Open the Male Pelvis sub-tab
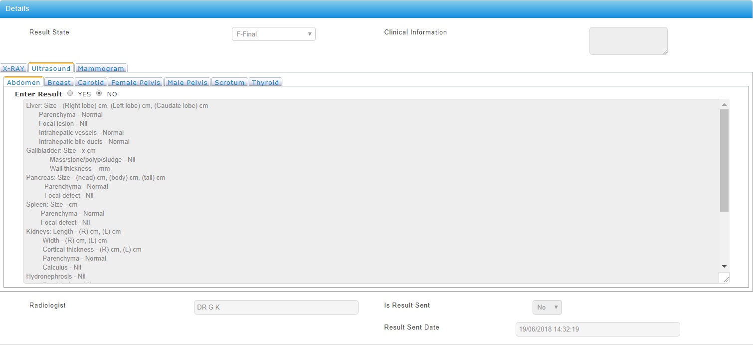Viewport: 753px width, 345px height. (187, 82)
